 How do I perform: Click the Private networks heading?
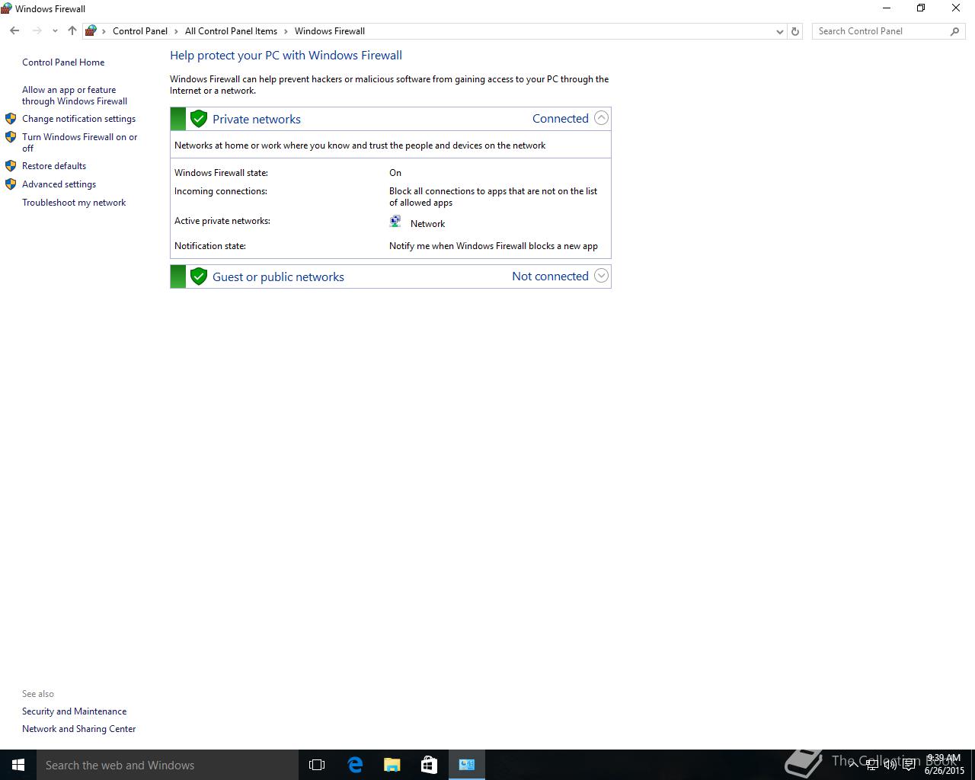pos(257,119)
